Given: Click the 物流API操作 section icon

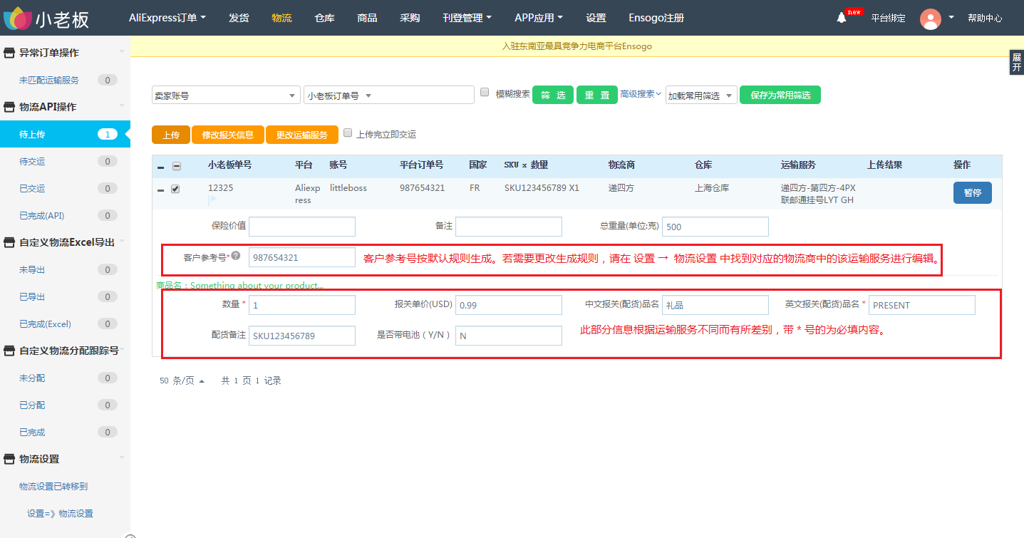Looking at the screenshot, I should pos(9,107).
